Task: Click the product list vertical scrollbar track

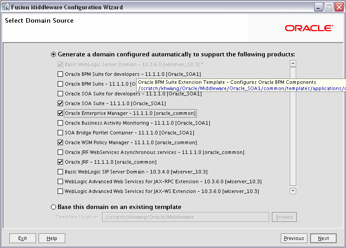Action: coord(293,127)
